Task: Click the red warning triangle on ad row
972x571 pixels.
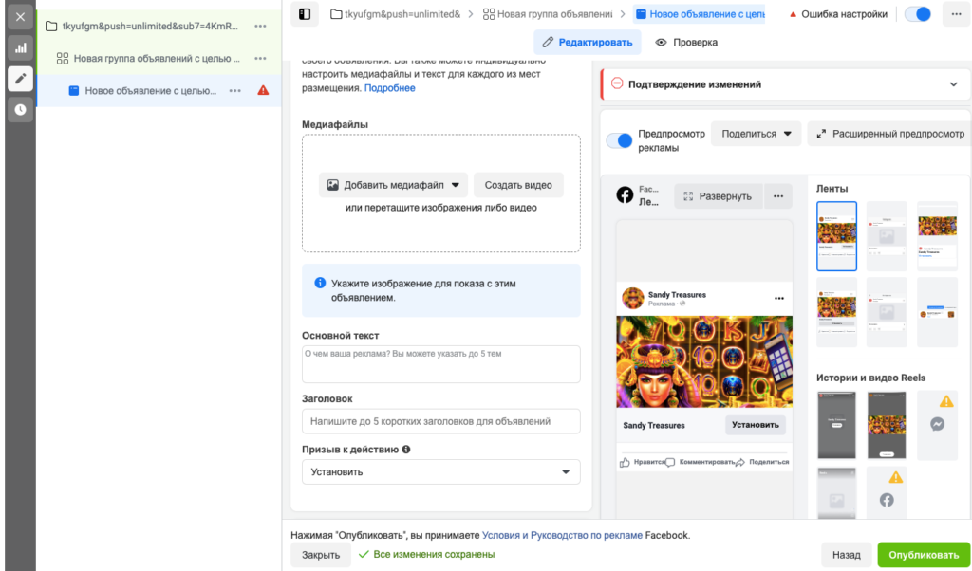Action: (263, 90)
